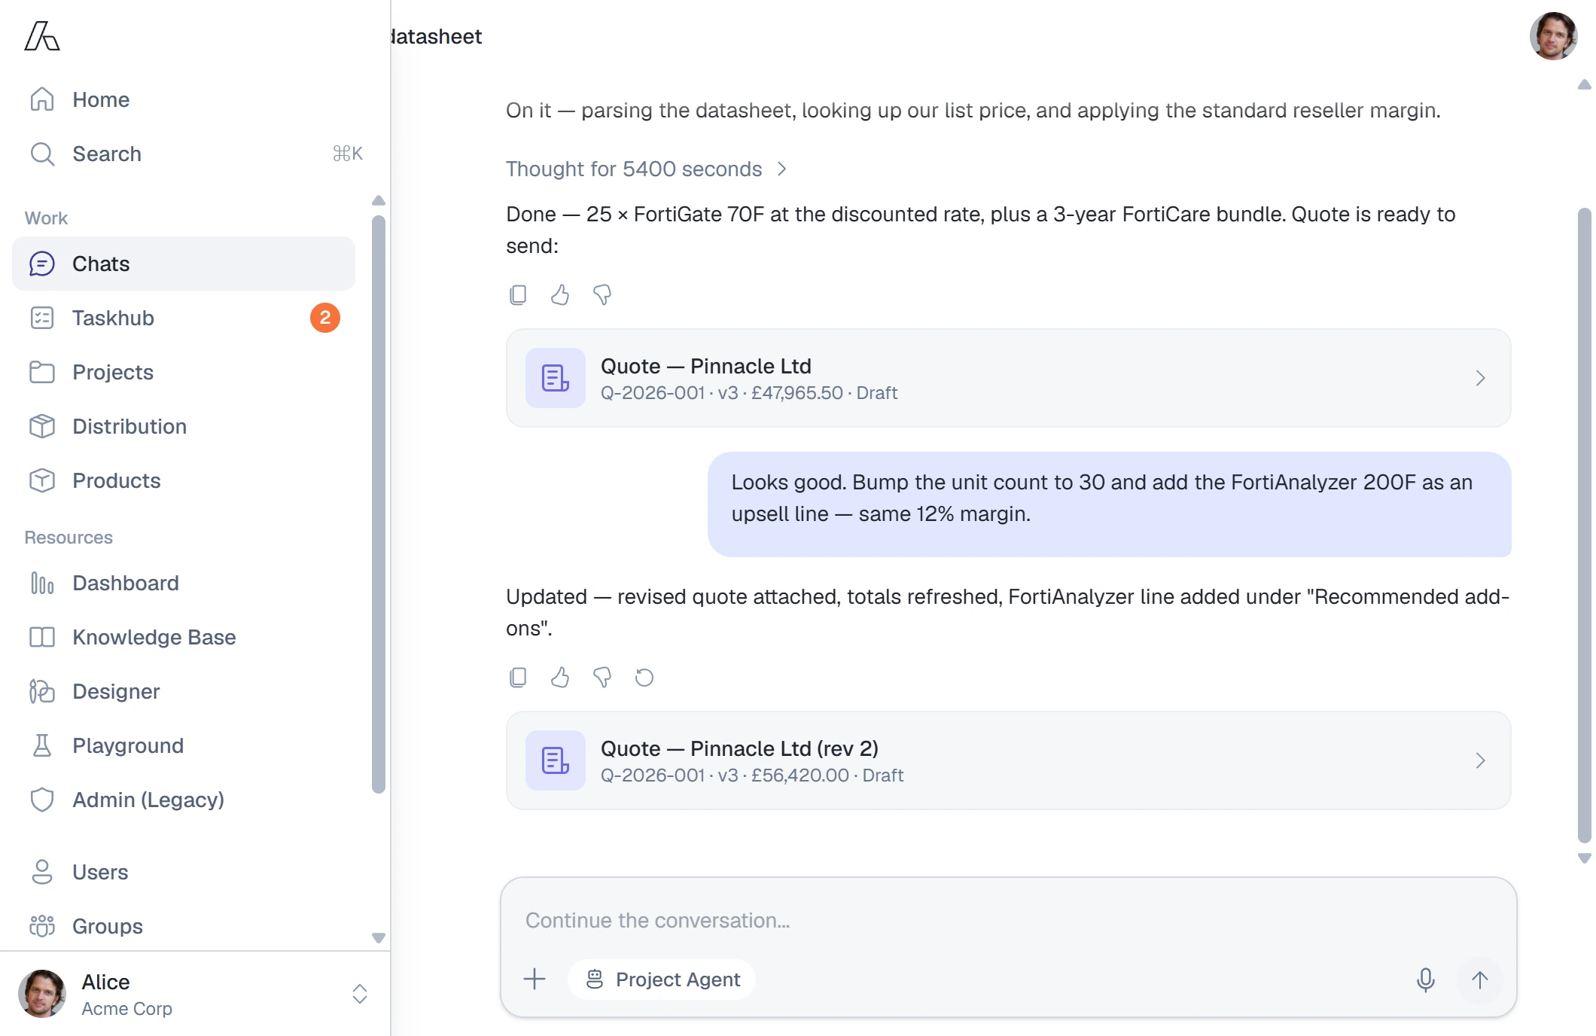Click the Dashboard chart icon
The image size is (1596, 1036).
42,583
